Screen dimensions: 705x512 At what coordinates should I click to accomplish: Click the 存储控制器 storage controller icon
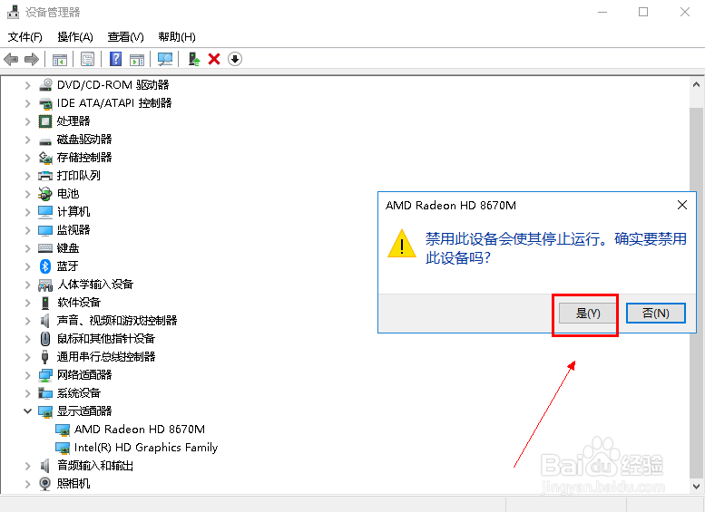45,157
